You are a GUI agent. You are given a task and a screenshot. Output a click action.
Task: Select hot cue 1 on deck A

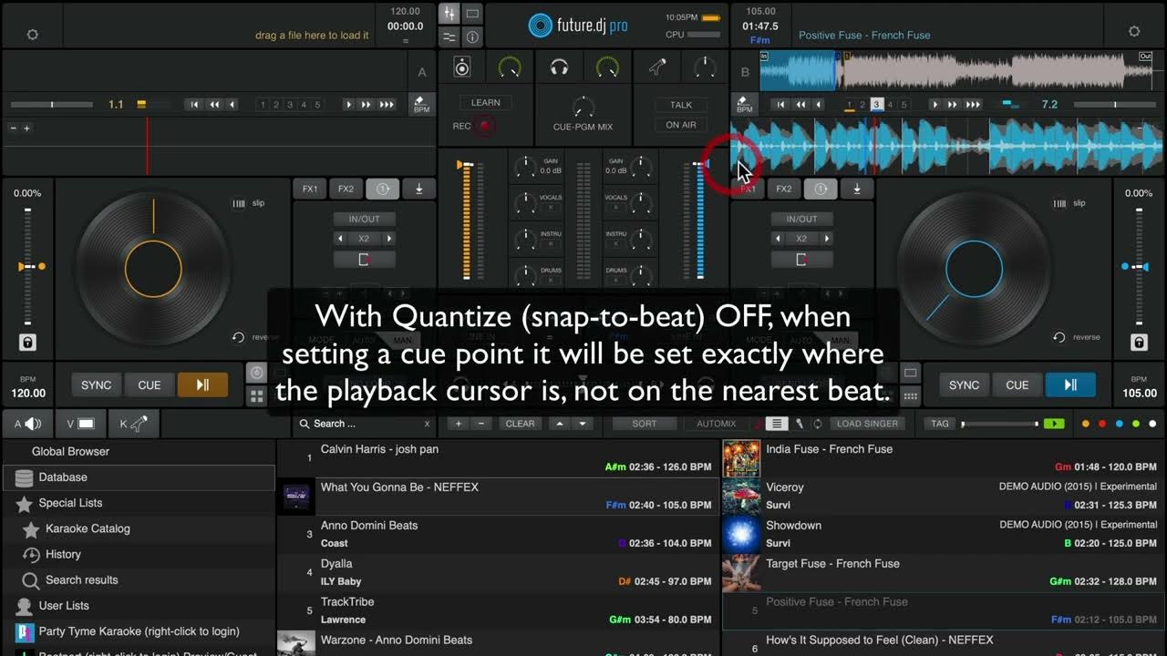click(x=263, y=105)
